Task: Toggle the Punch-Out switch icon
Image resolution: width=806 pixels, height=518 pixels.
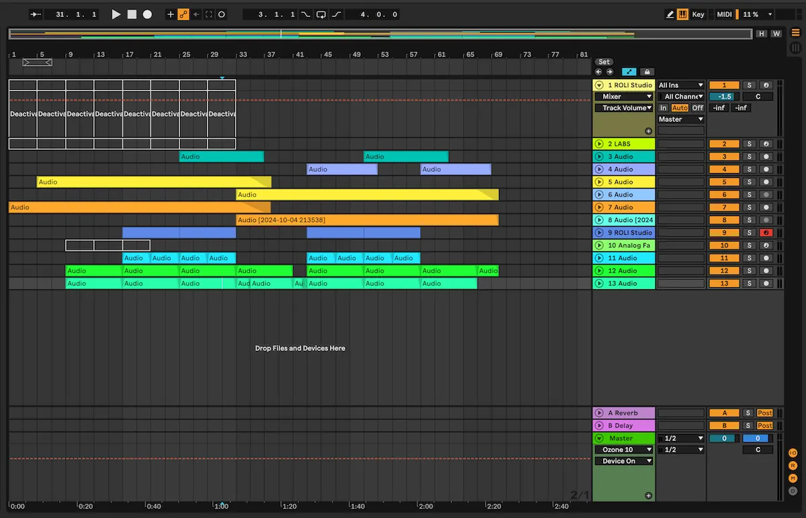Action: tap(336, 14)
